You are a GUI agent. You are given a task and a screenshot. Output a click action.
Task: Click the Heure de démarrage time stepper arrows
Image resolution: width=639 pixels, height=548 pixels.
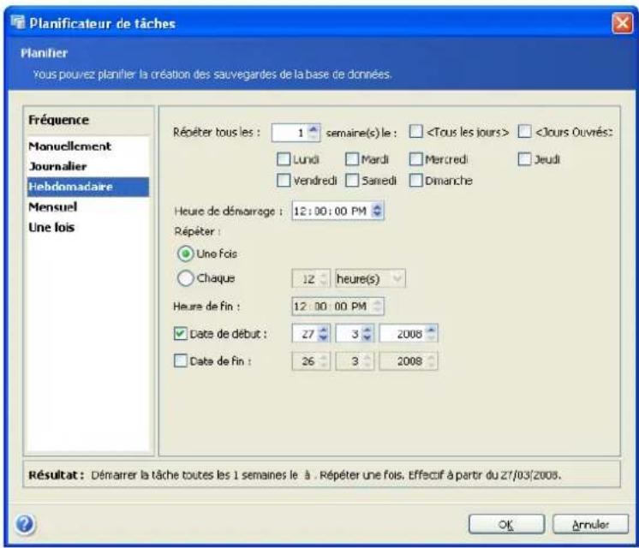click(x=377, y=211)
